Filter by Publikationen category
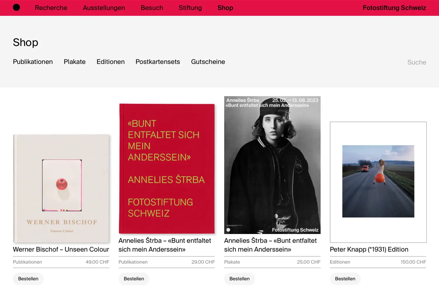The height and width of the screenshot is (290, 439). pyautogui.click(x=33, y=62)
